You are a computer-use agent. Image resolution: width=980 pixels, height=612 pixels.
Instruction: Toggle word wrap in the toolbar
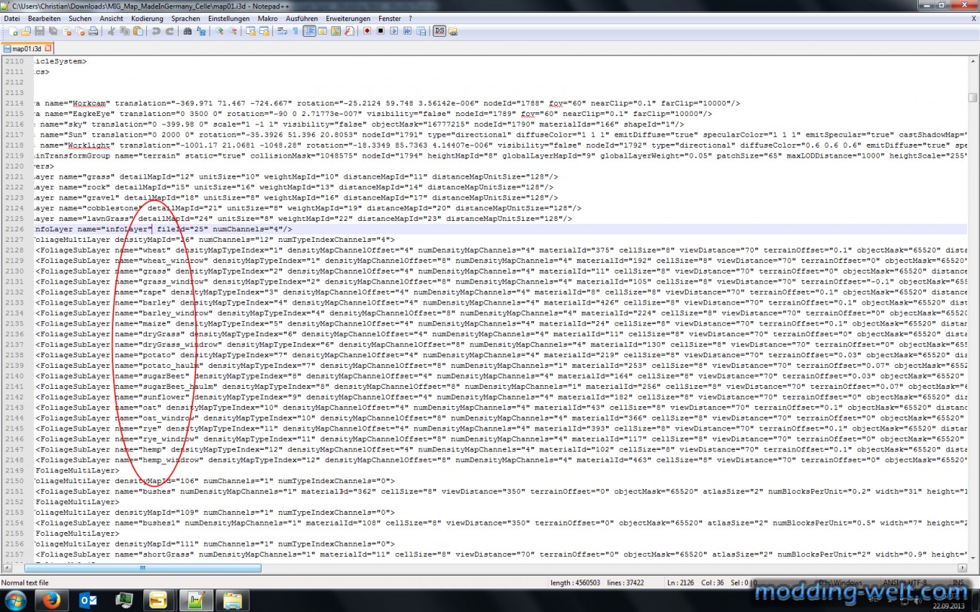coord(282,32)
